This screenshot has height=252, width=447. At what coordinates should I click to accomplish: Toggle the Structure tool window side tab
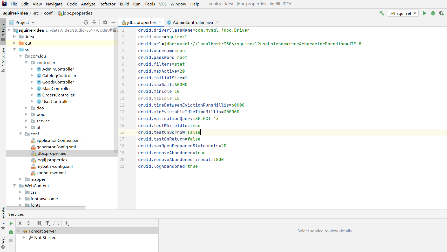3,60
